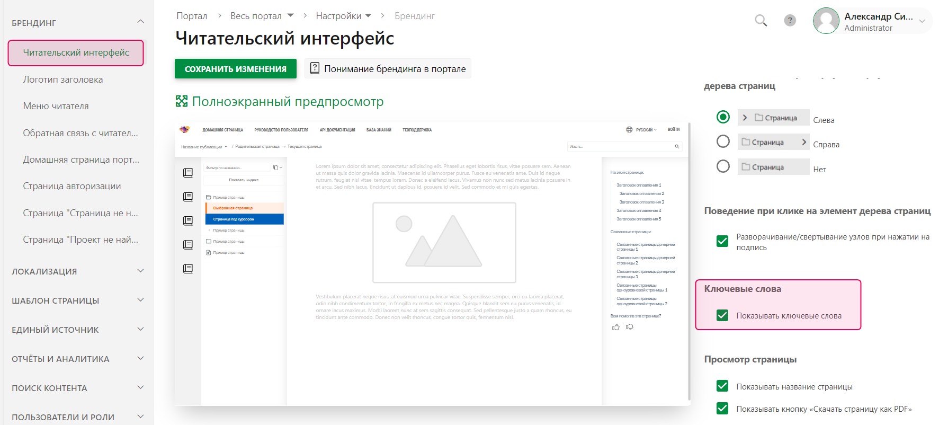Click ВОЙТИ in the preview header
This screenshot has height=425, width=939.
tap(674, 129)
